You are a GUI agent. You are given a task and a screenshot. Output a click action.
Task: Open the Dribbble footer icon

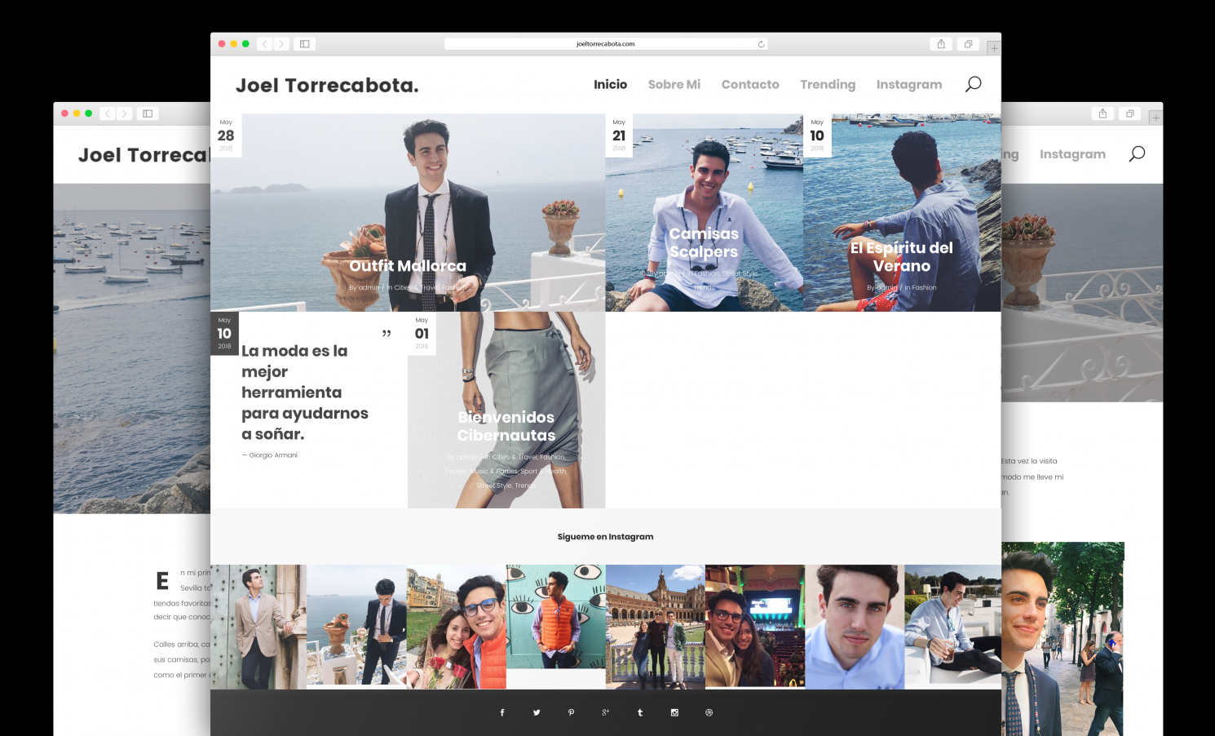pos(709,712)
